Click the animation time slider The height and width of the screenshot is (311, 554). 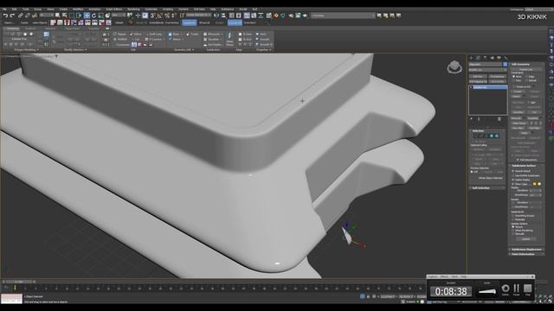18,282
